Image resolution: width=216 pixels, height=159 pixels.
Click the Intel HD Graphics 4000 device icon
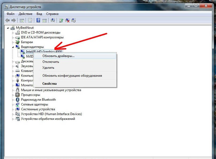tap(23, 51)
